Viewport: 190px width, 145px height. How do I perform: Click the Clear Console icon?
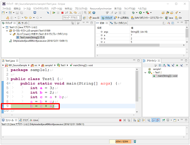tap(135, 120)
